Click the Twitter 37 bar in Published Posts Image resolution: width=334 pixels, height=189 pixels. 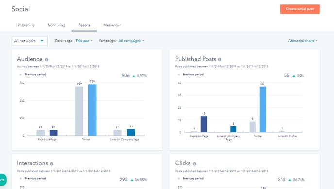(x=263, y=109)
